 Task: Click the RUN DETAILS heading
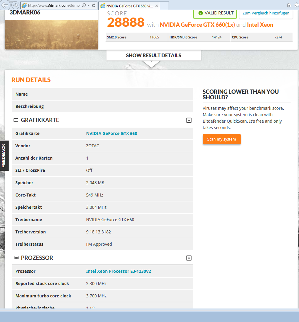(31, 80)
